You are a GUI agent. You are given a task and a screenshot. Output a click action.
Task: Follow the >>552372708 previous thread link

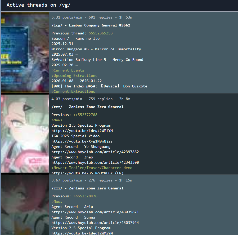(85, 115)
